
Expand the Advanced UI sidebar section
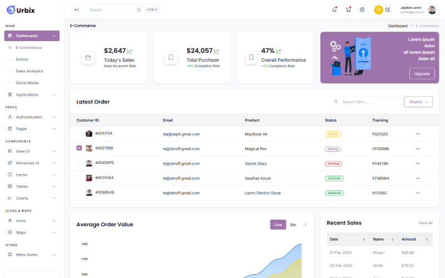(x=31, y=163)
